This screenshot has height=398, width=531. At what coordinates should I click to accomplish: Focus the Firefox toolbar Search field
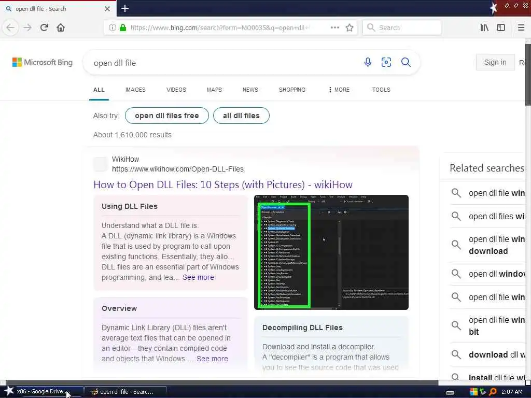tap(402, 27)
